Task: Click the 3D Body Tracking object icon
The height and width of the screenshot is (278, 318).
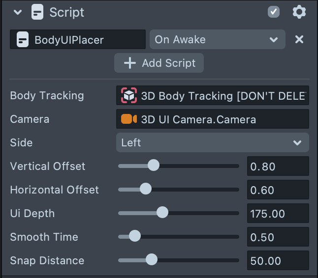Action: (x=129, y=96)
